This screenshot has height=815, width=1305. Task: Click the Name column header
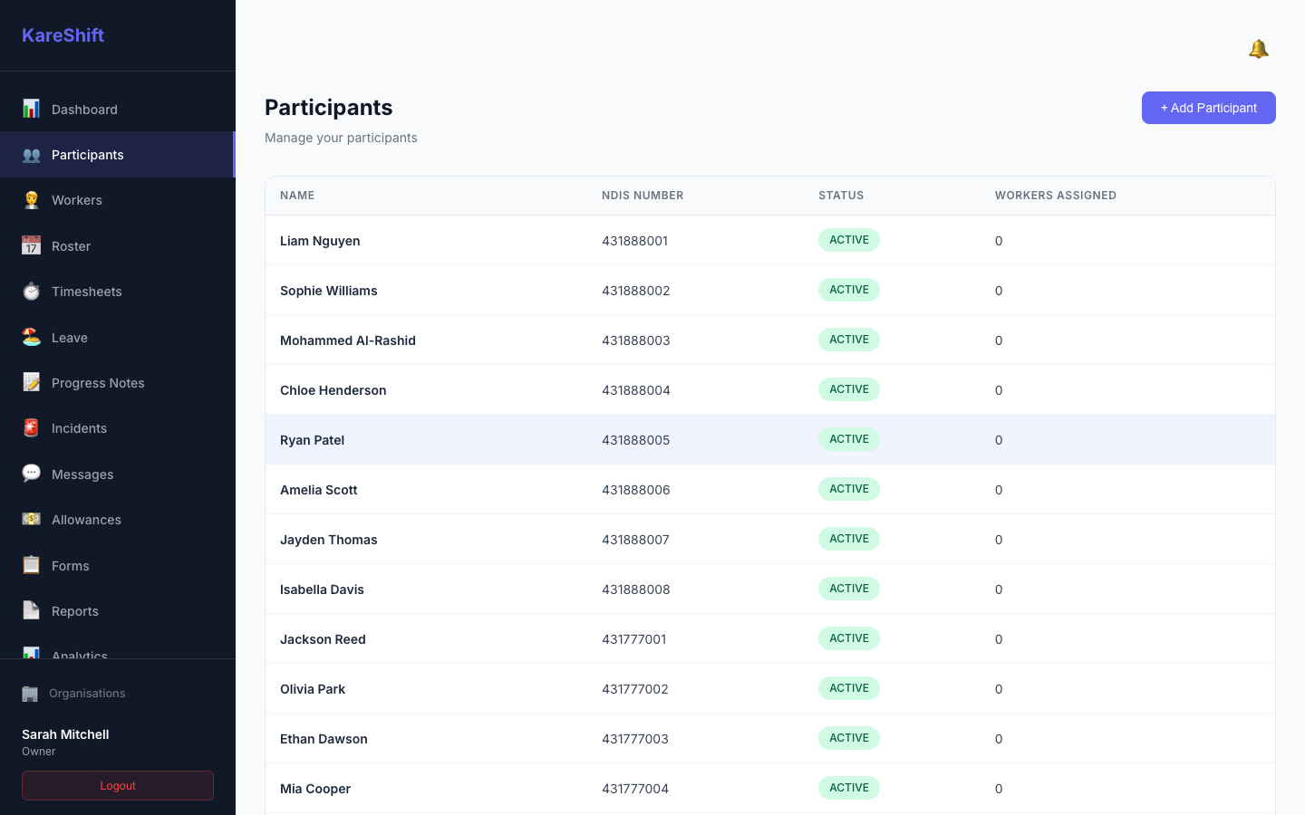(297, 196)
